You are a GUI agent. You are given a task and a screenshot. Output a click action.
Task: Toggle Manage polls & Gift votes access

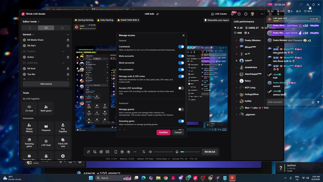(181, 76)
